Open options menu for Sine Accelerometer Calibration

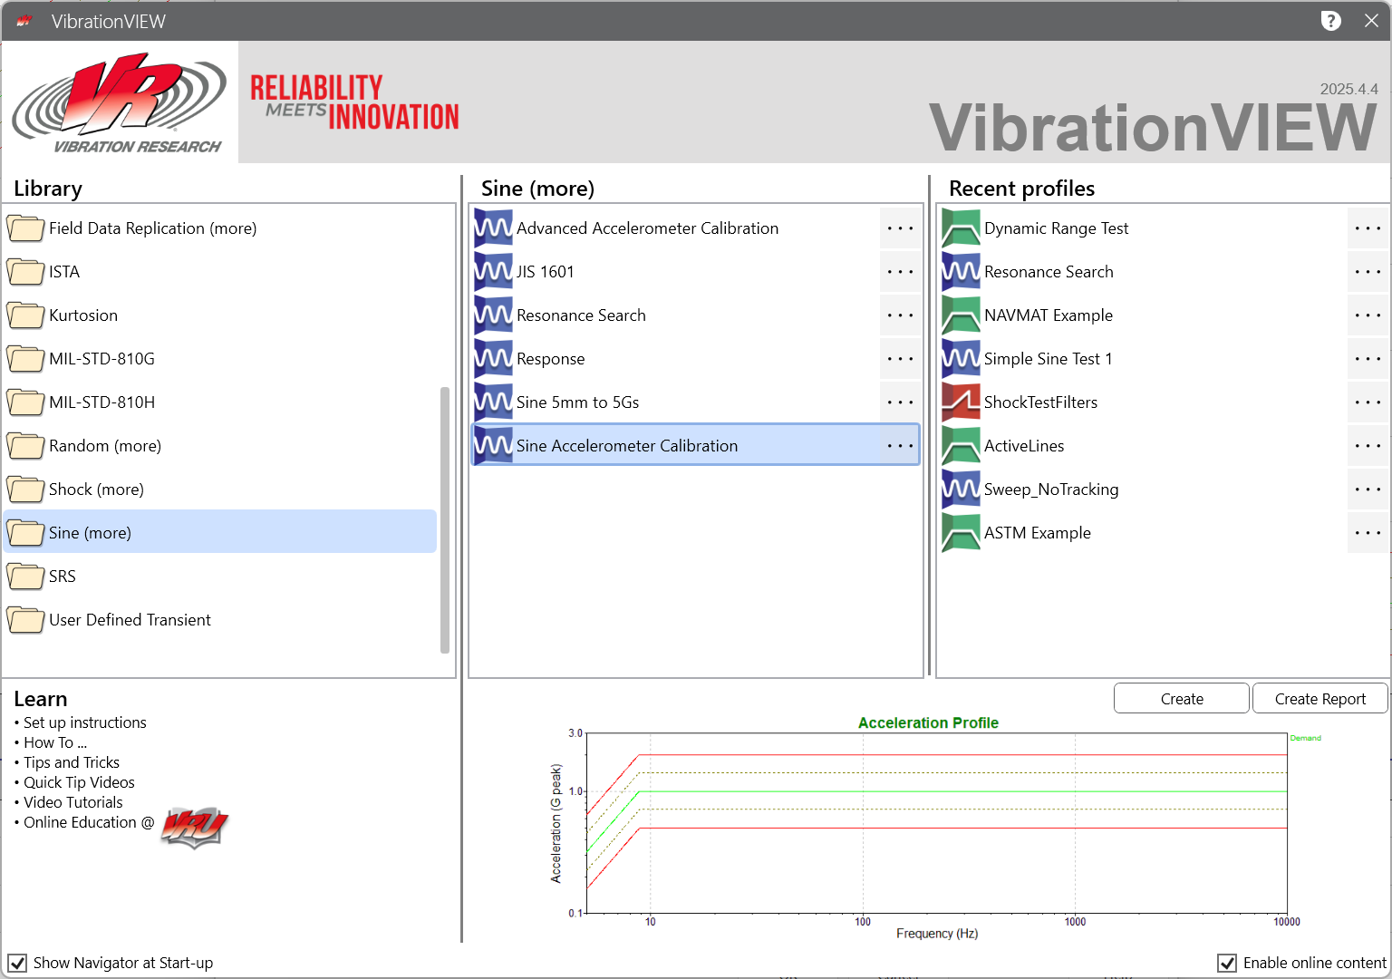click(900, 446)
